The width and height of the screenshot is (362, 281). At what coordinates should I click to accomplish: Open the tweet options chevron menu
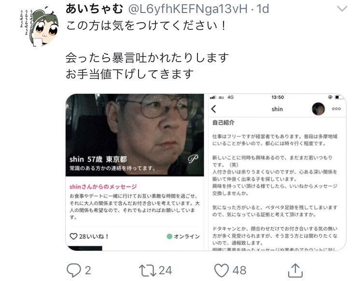[x=342, y=9]
